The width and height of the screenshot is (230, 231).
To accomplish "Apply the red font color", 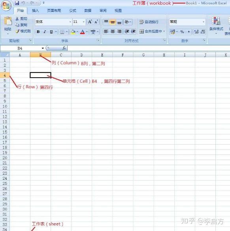I will point(83,32).
